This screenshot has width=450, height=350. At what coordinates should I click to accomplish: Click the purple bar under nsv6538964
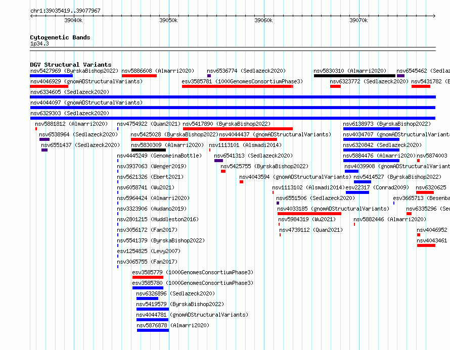pos(44,139)
